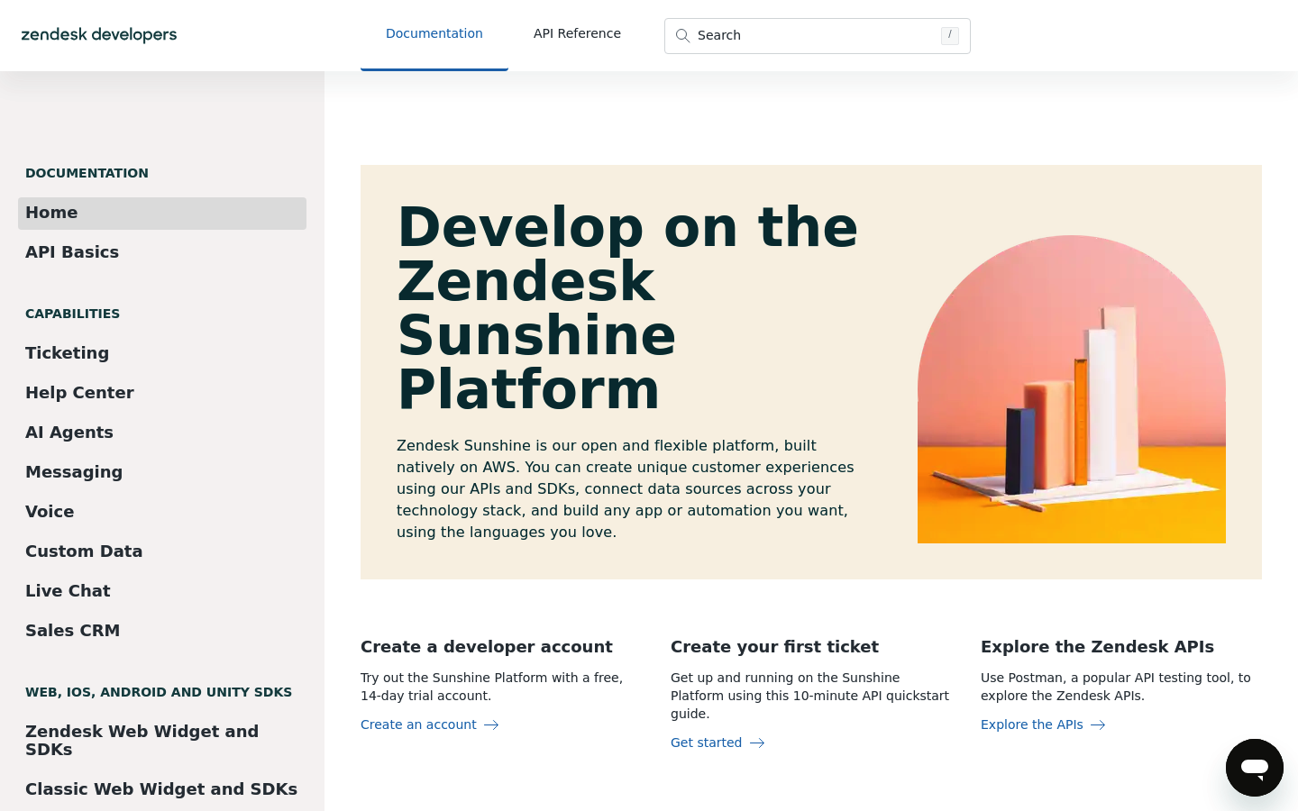
Task: Click the '/' shortcut badge in search bar
Action: click(949, 35)
